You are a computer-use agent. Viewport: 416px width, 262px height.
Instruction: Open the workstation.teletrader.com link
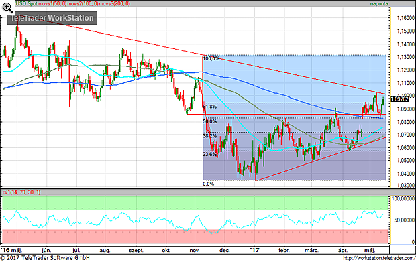coord(379,258)
